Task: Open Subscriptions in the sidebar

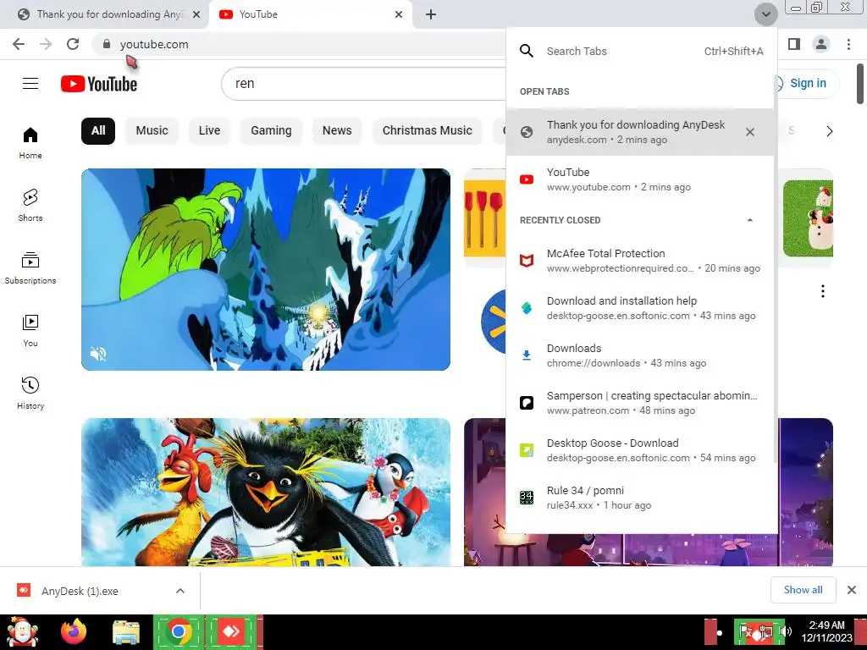Action: pos(30,268)
